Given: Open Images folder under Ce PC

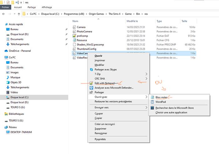Looking at the screenshot, I should coord(14,72).
